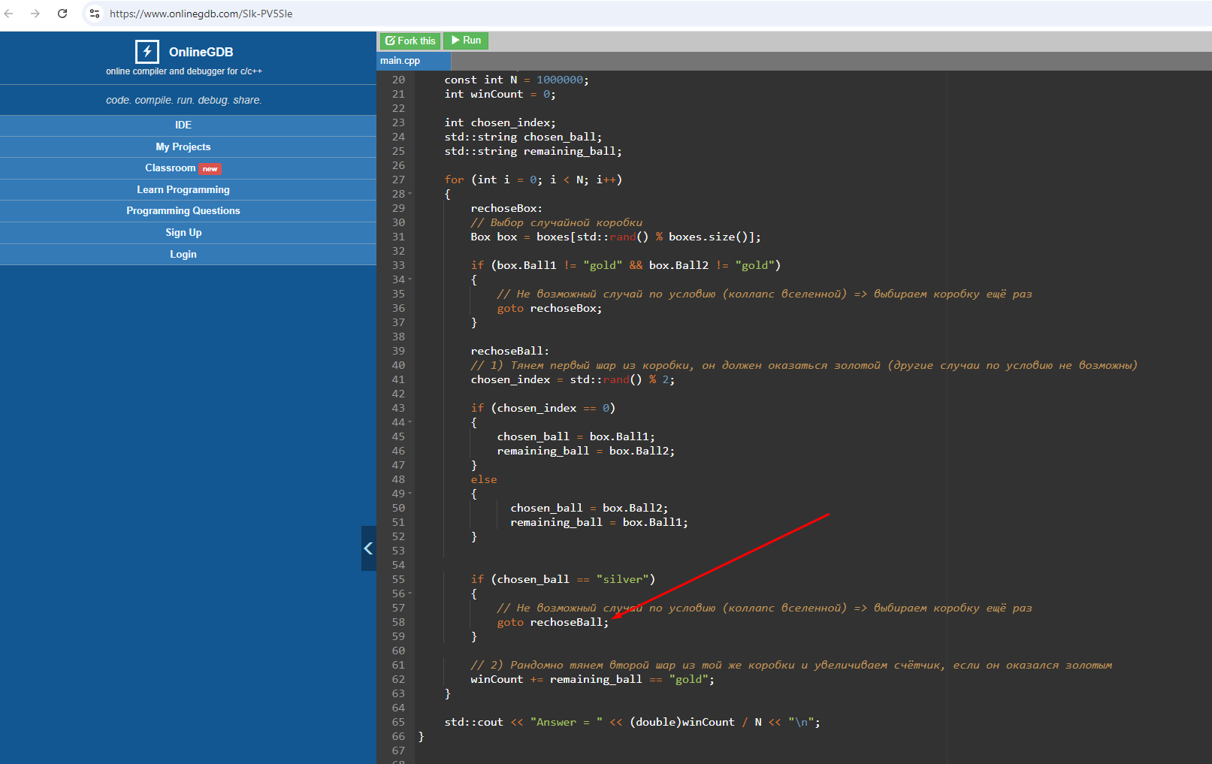This screenshot has height=764, width=1212.
Task: Click the Fork this button
Action: (x=410, y=41)
